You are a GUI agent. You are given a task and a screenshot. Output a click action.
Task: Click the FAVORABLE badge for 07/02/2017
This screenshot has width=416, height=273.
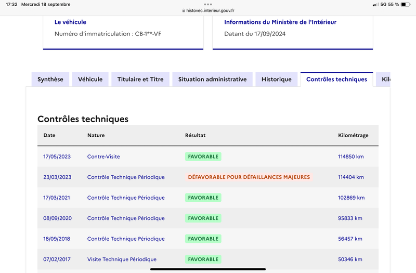203,259
